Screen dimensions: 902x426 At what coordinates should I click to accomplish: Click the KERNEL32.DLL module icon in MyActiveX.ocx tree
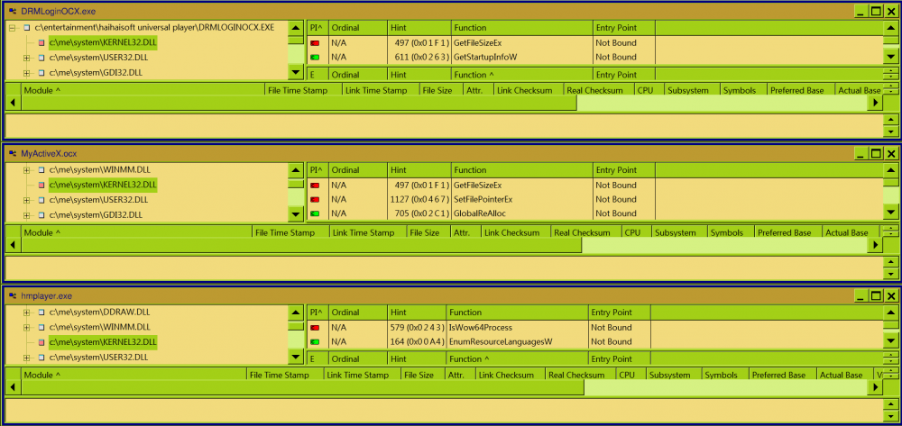point(41,185)
